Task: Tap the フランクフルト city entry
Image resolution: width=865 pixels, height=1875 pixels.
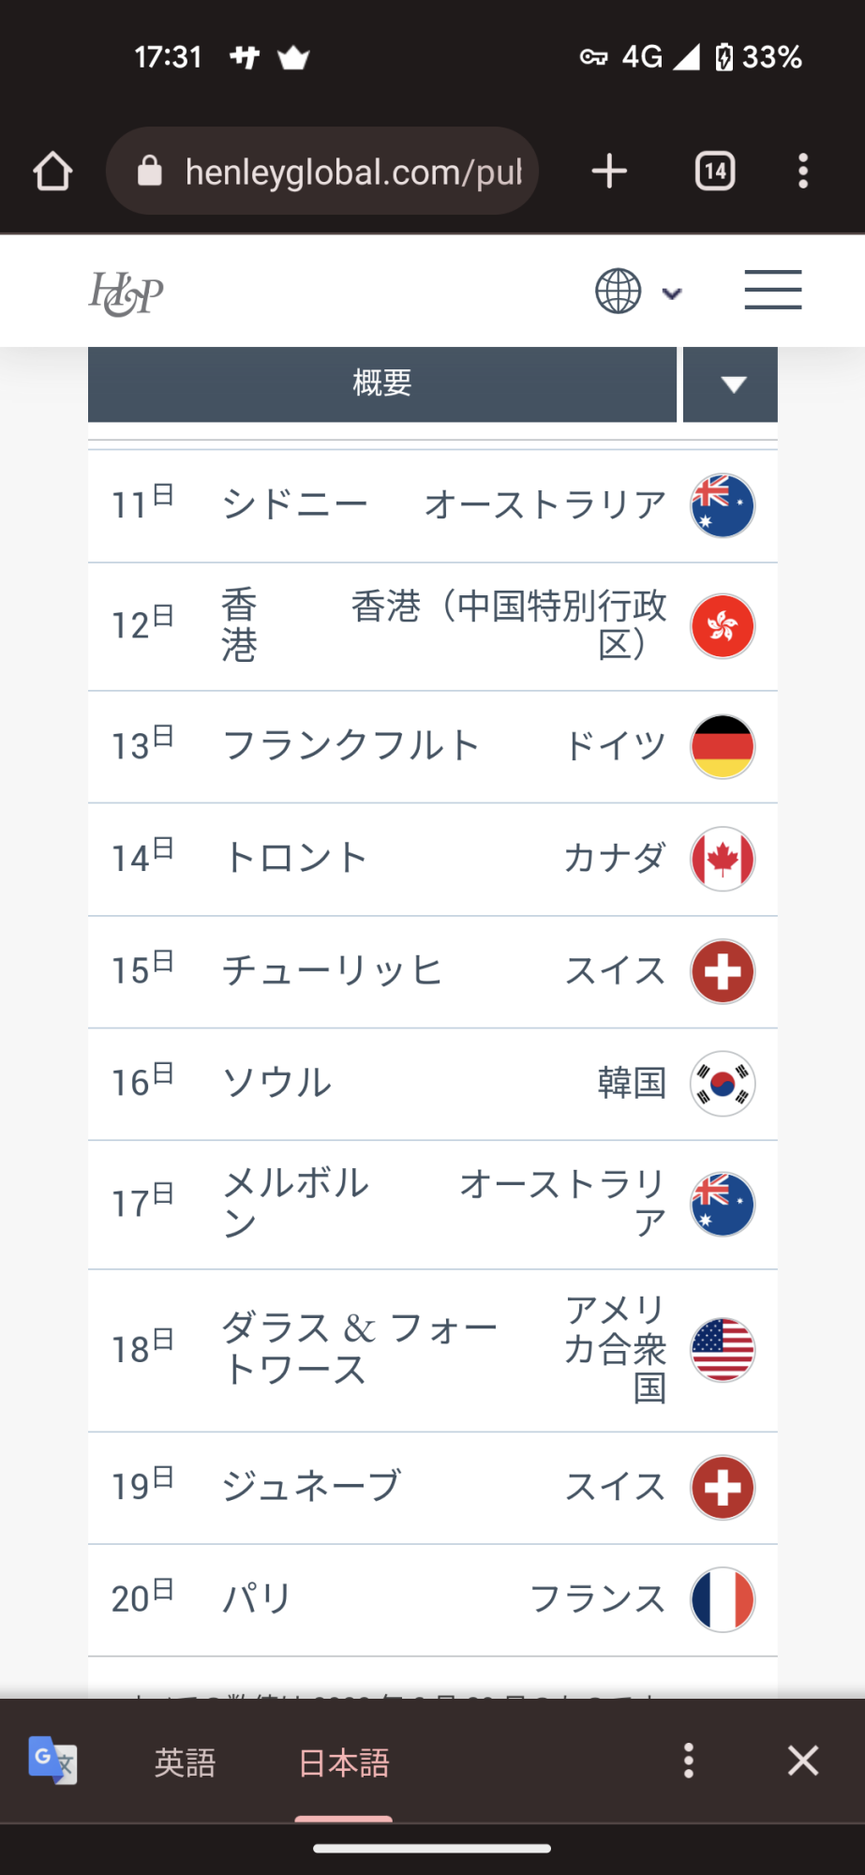Action: pyautogui.click(x=351, y=746)
